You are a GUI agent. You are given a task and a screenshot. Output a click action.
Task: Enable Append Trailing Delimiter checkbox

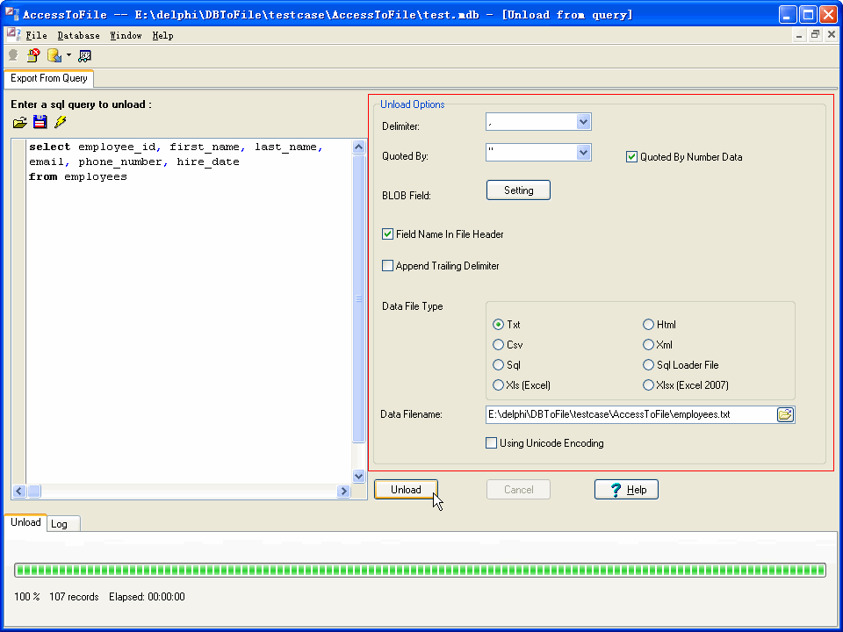(x=387, y=265)
